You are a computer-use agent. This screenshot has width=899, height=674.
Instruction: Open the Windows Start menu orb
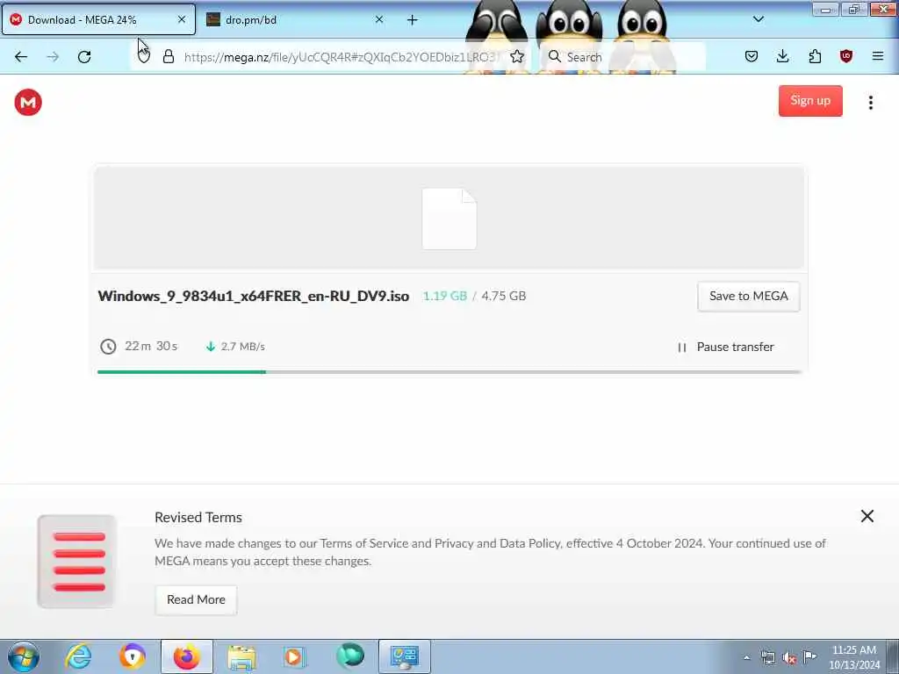[24, 656]
